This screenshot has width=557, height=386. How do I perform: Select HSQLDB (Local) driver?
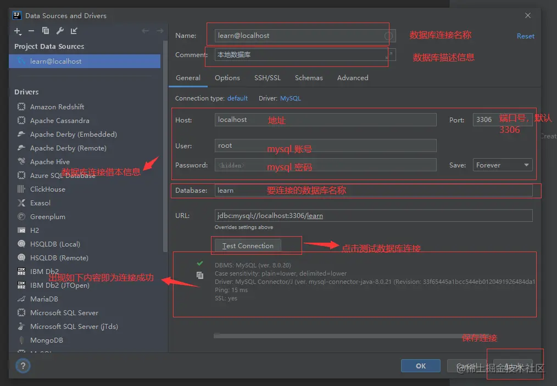tap(55, 244)
